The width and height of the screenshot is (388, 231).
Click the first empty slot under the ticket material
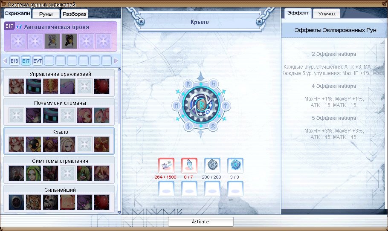coord(166,188)
